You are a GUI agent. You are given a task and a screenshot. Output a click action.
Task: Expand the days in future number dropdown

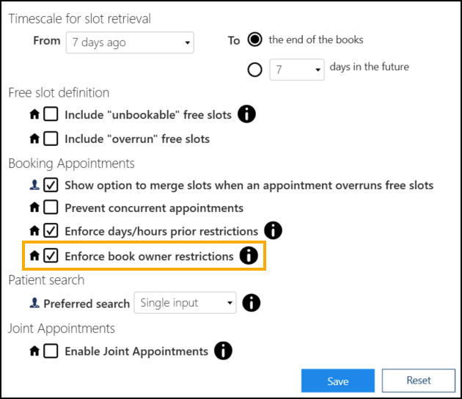297,70
